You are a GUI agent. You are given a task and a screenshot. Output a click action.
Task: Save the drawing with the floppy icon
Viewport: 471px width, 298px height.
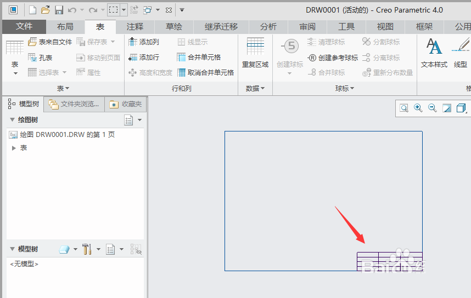(58, 10)
